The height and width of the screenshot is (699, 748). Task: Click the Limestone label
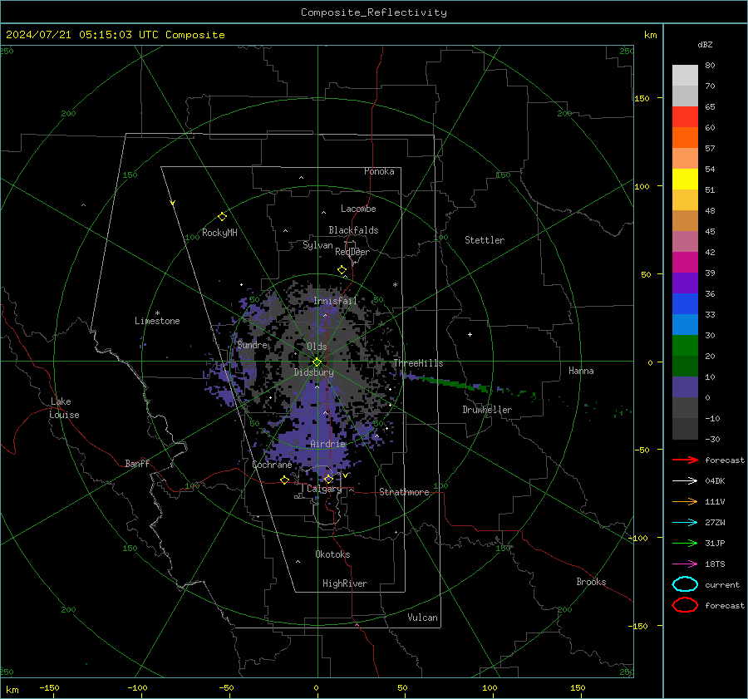click(157, 321)
